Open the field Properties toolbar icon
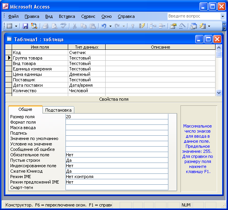The width and height of the screenshot is (228, 210). (x=173, y=26)
